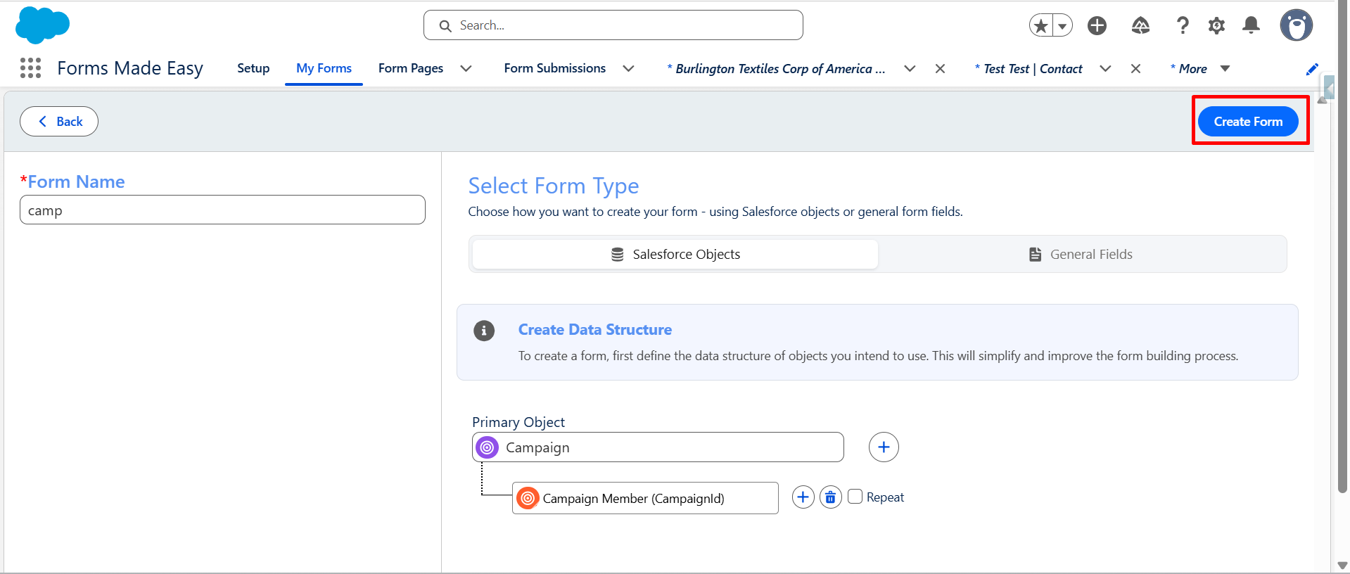Viewport: 1350px width, 574px height.
Task: Click the pencil edit navigation icon
Action: point(1312,69)
